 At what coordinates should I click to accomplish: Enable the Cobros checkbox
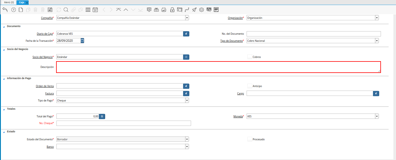point(250,57)
